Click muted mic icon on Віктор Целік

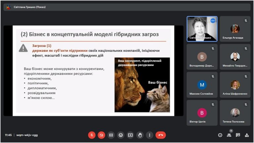pyautogui.click(x=213, y=104)
